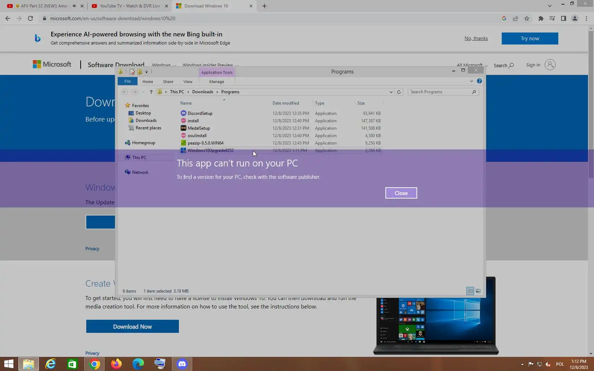Focus the Search Programs field
Image resolution: width=594 pixels, height=371 pixels.
point(443,92)
